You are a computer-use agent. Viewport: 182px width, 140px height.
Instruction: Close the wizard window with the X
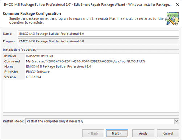pyautogui.click(x=177, y=4)
